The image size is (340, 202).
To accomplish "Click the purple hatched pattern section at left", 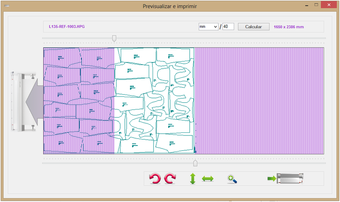I will pos(79,101).
